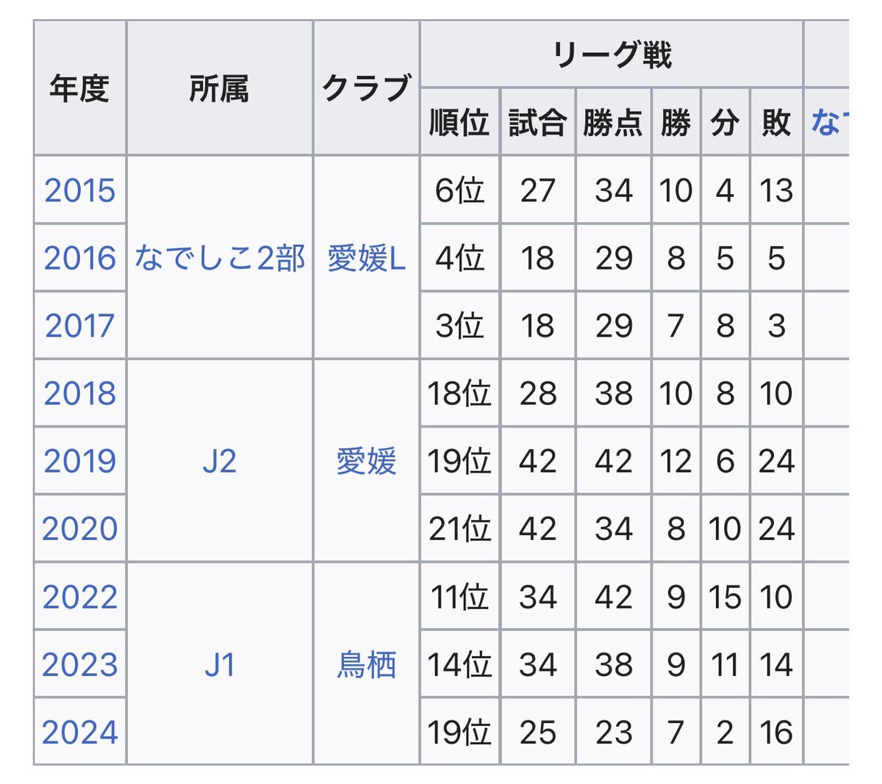882x784 pixels.
Task: Select the 勝点 column header
Action: (613, 122)
